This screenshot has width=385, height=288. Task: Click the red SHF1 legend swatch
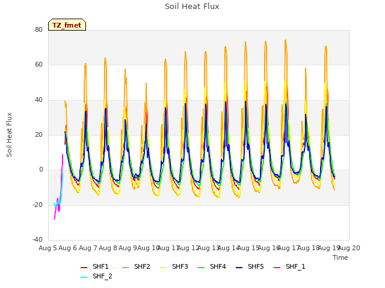[x=84, y=268]
